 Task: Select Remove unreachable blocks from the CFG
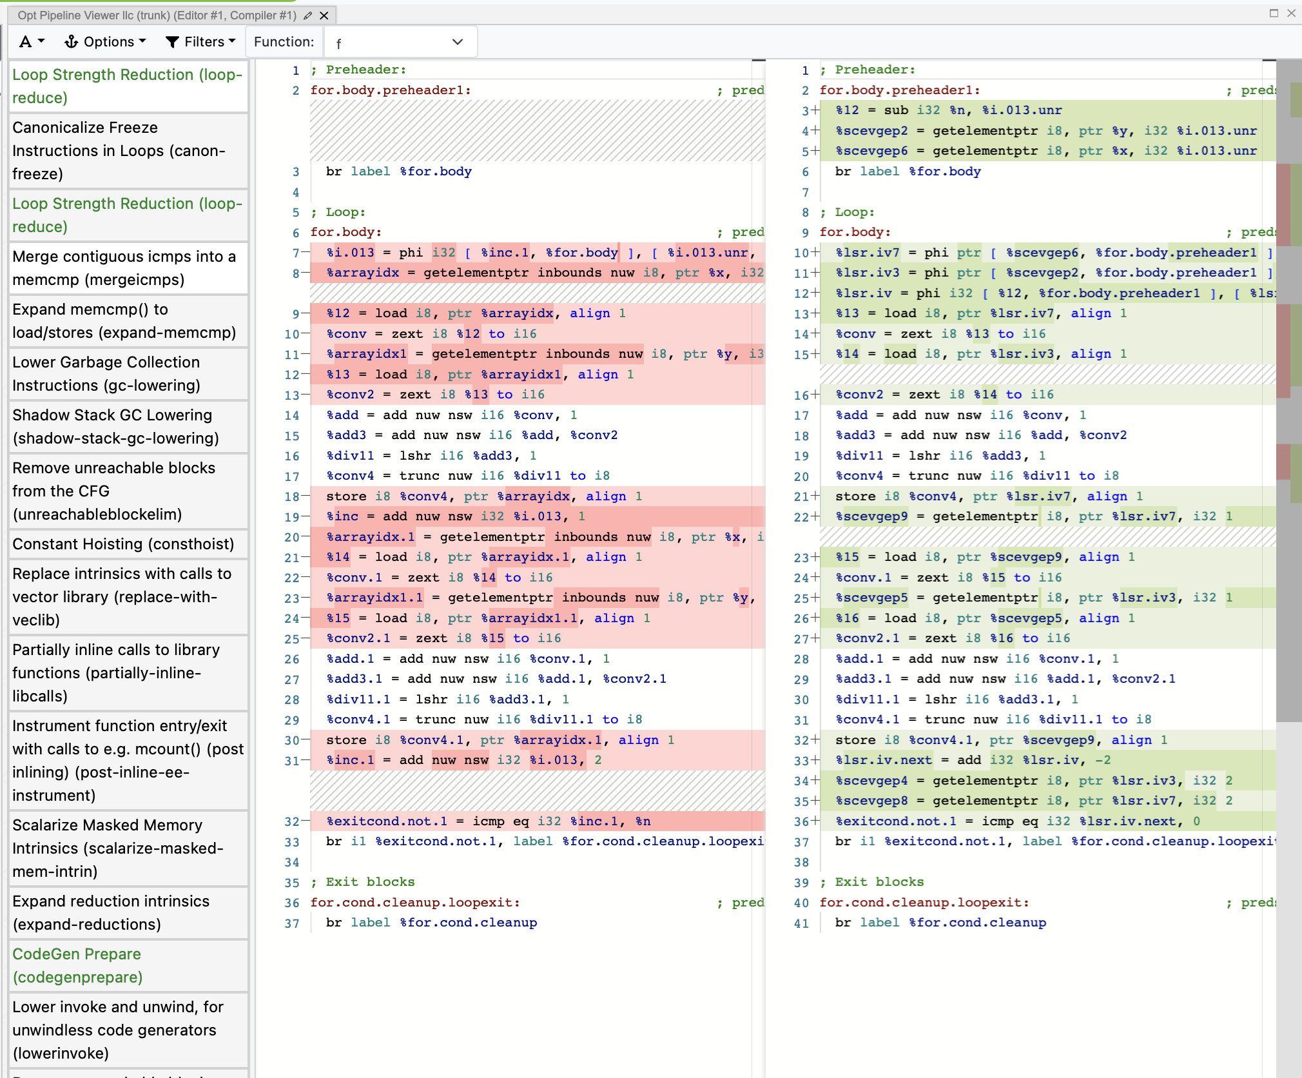coord(128,491)
